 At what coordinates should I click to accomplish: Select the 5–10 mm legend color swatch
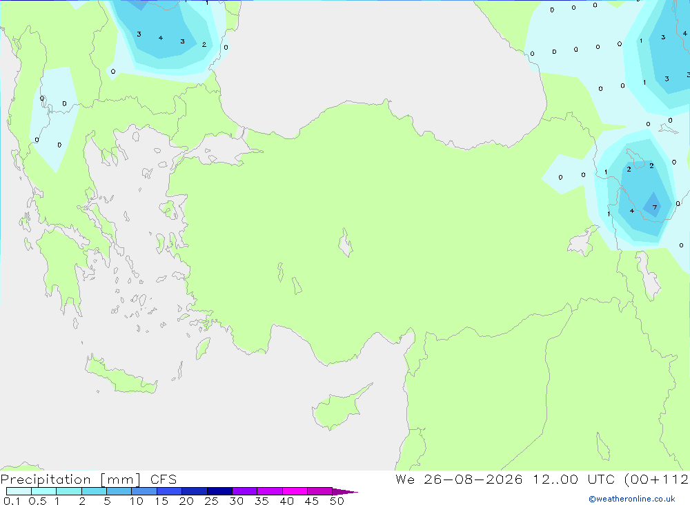pos(119,491)
